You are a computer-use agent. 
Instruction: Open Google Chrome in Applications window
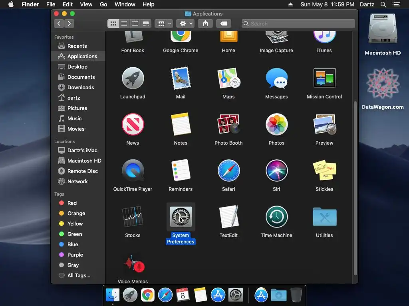181,37
